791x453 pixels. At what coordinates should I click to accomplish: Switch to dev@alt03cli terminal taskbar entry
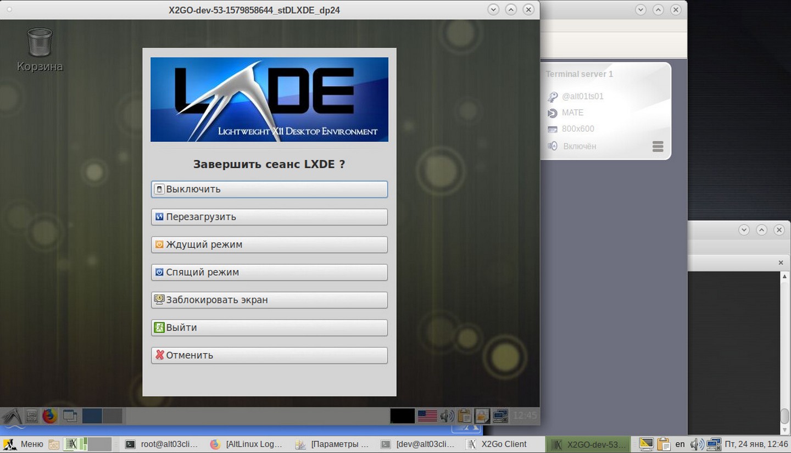click(x=418, y=444)
